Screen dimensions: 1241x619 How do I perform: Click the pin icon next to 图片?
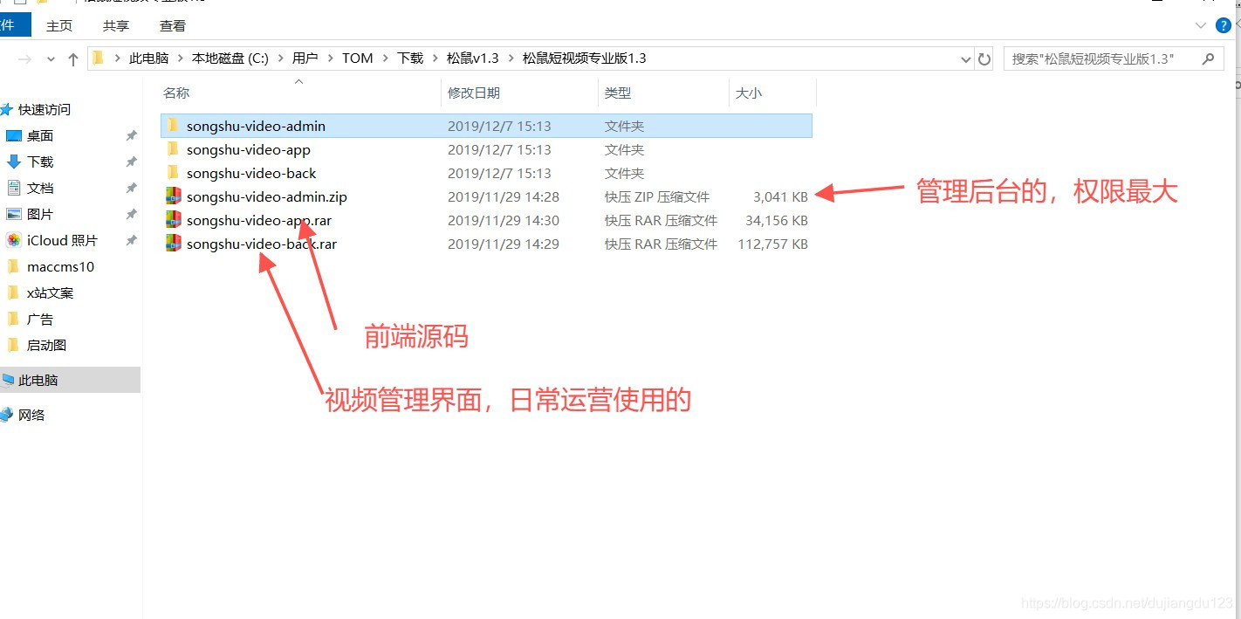pyautogui.click(x=131, y=214)
